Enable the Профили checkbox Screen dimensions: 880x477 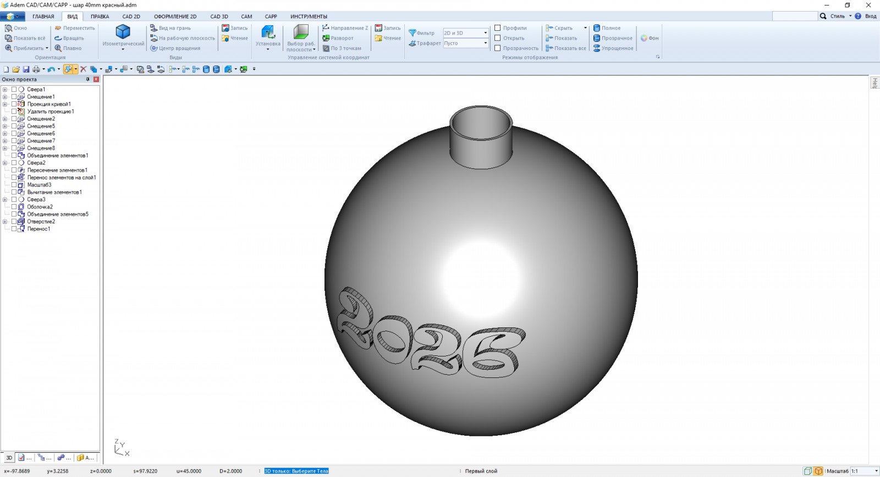click(498, 28)
